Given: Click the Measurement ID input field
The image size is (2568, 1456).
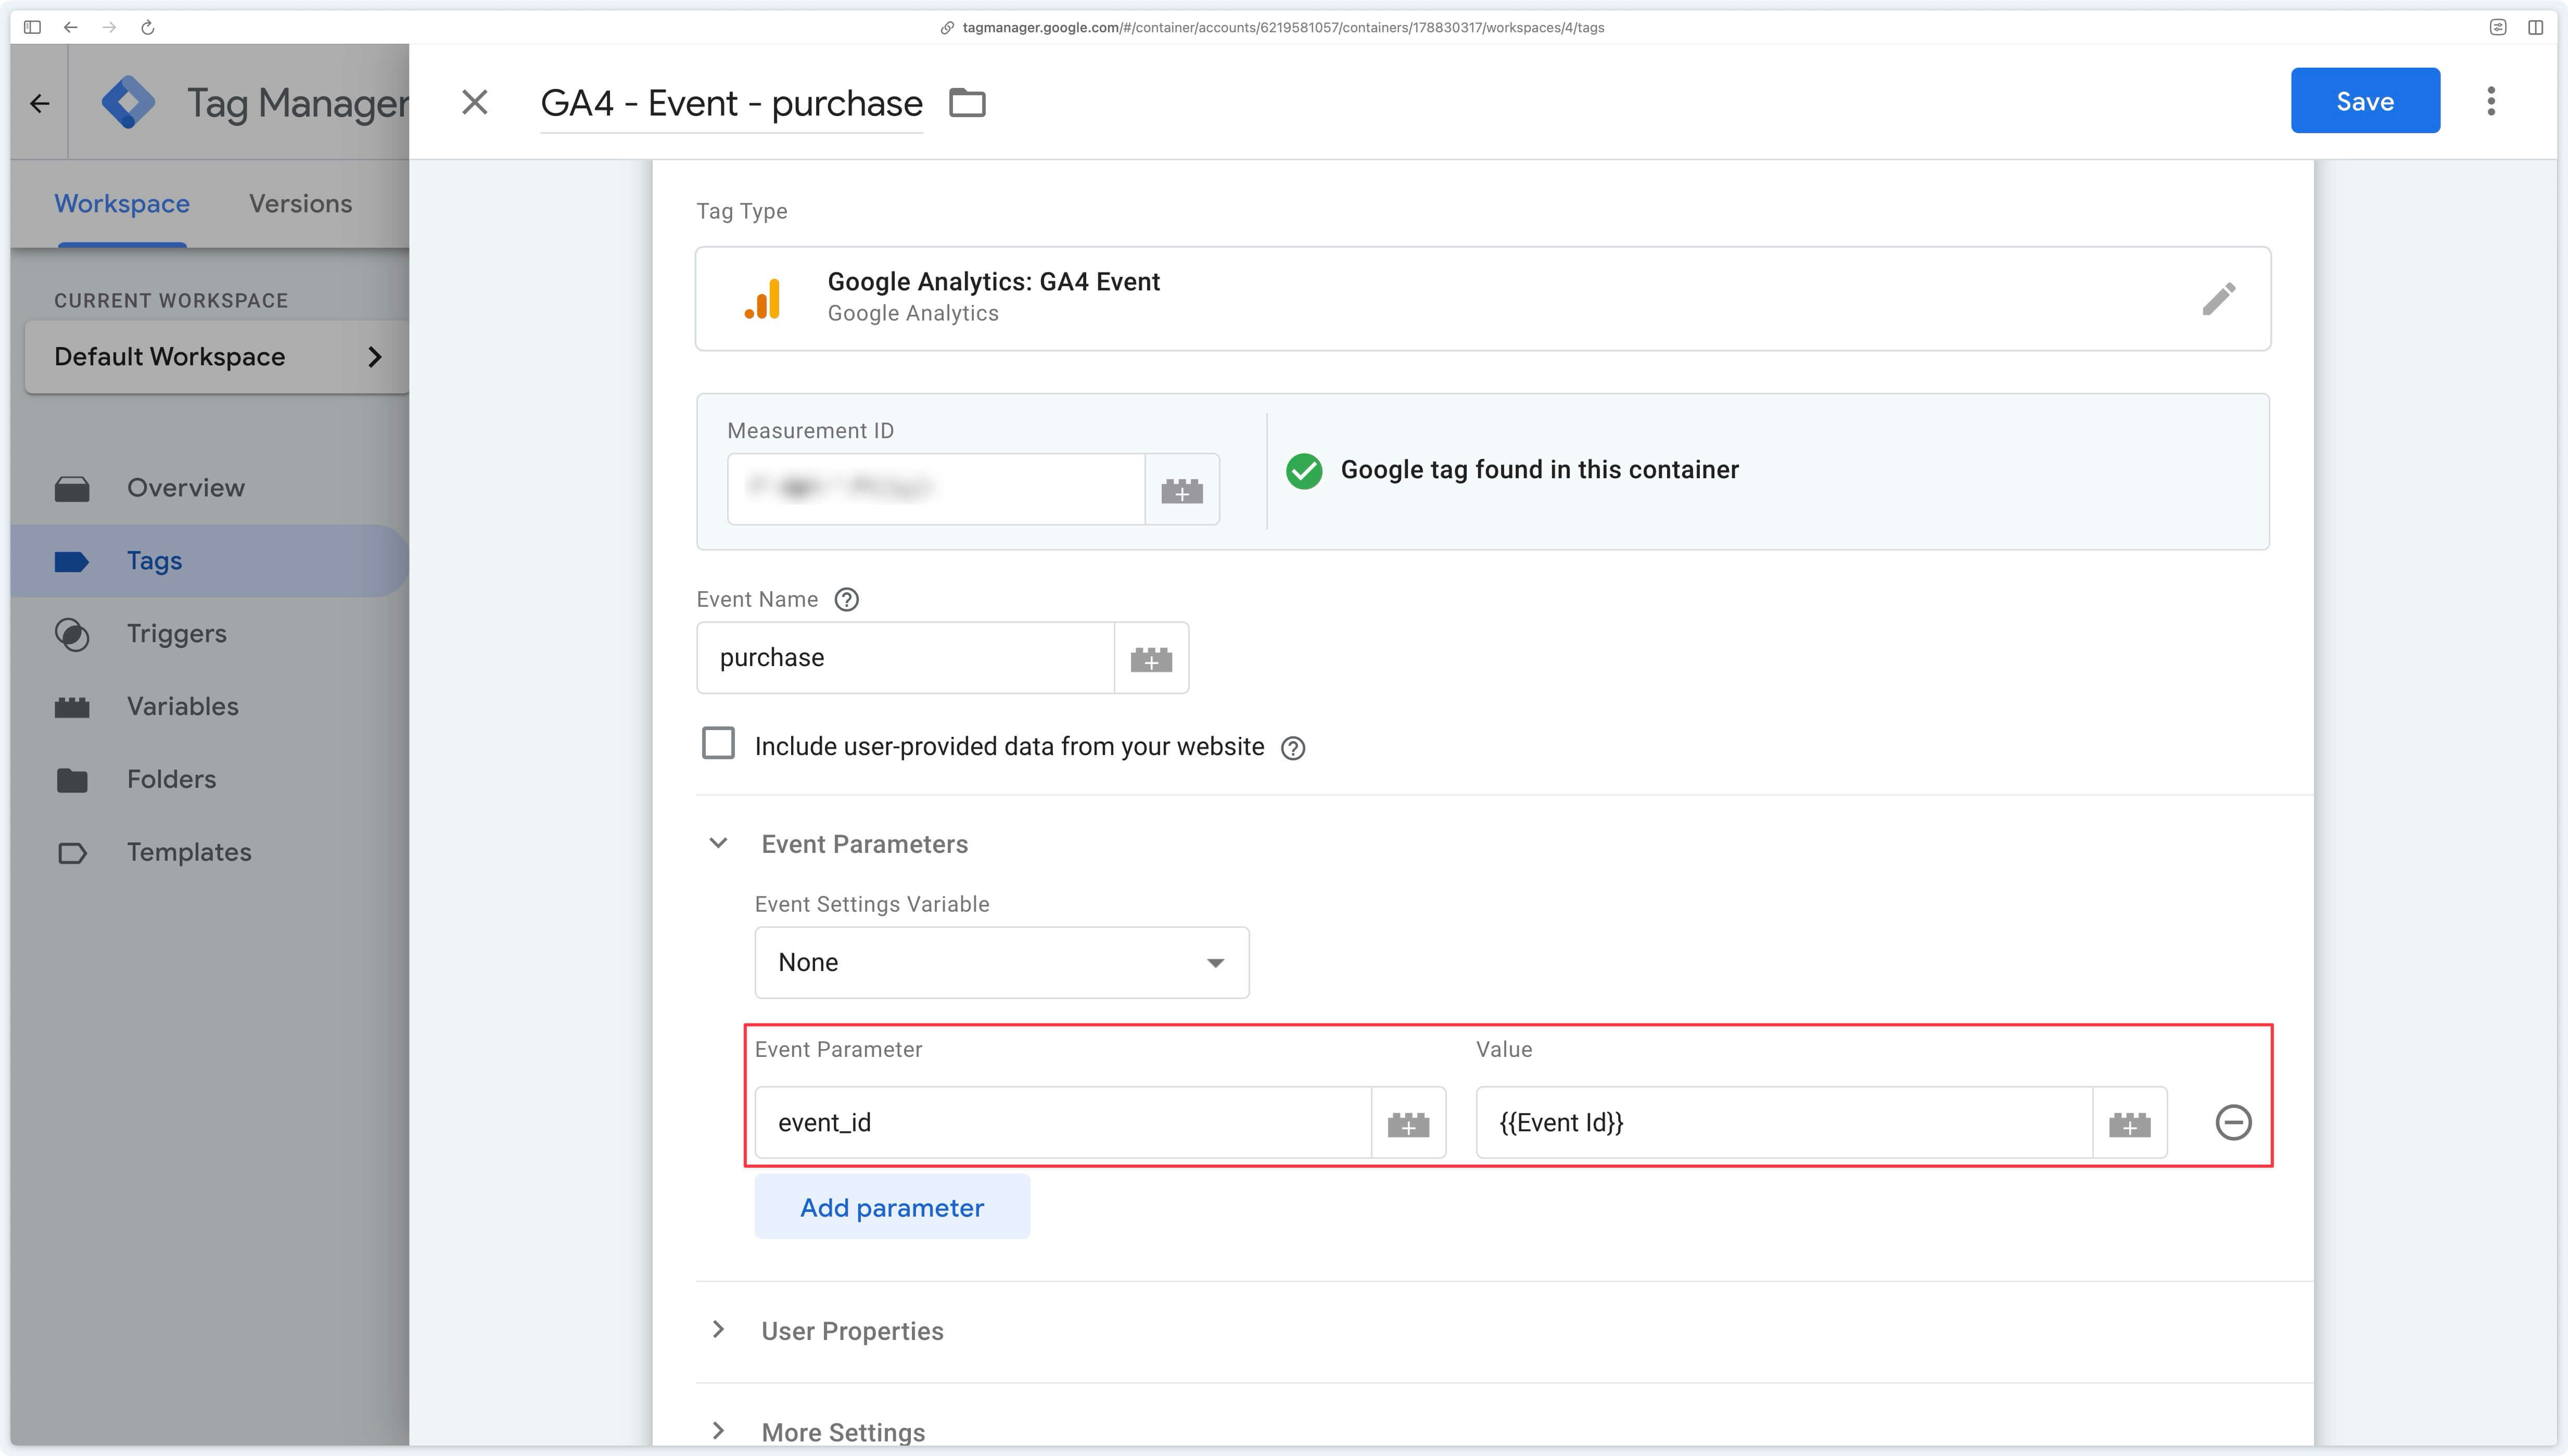Looking at the screenshot, I should pos(936,489).
